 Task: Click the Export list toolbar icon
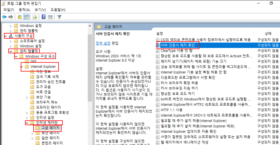click(x=35, y=17)
